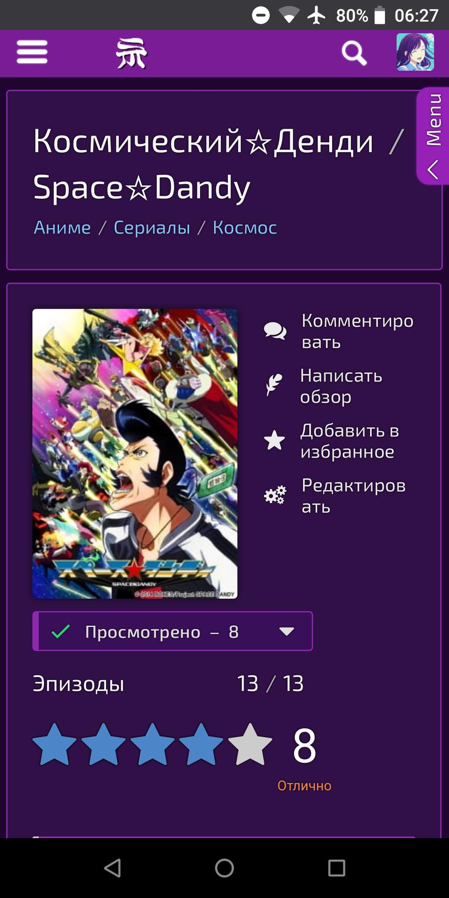
Task: Open user profile avatar
Action: (415, 52)
